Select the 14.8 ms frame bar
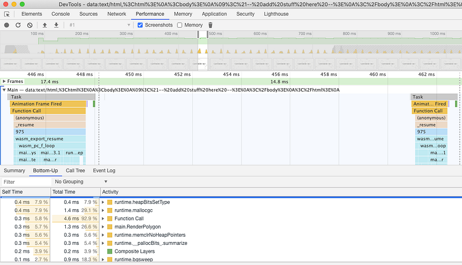The width and height of the screenshot is (462, 265). 279,82
